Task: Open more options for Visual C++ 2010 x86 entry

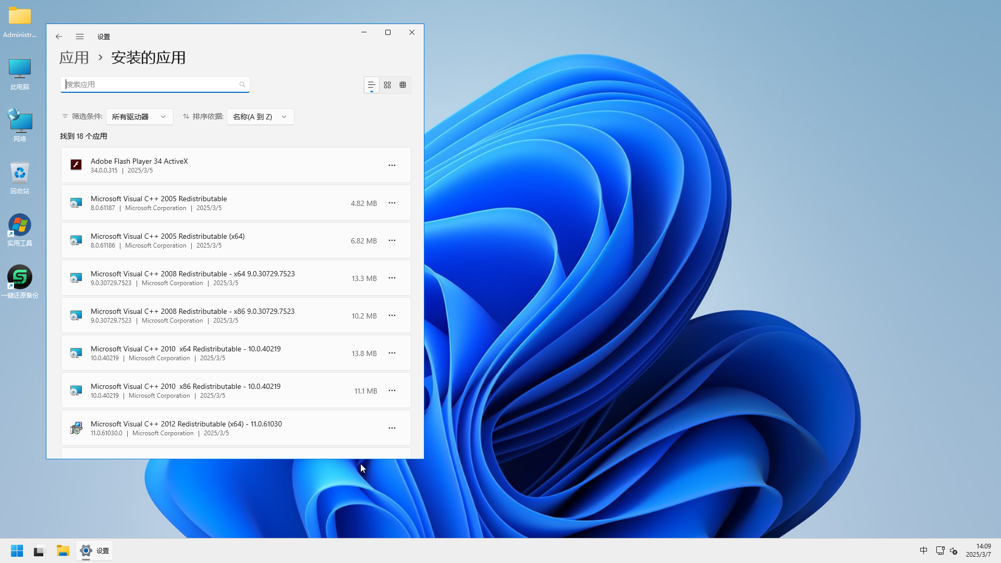Action: click(392, 390)
